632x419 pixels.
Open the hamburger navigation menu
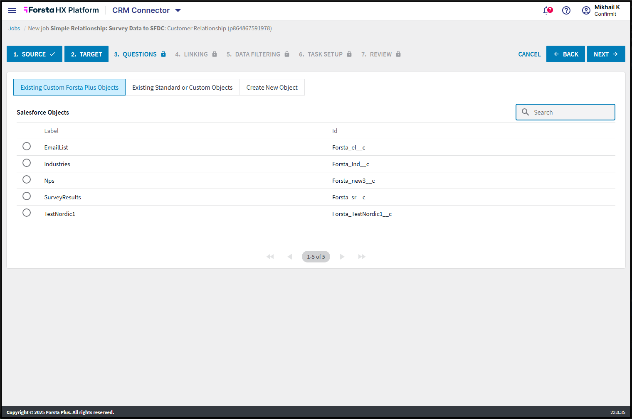[x=12, y=10]
